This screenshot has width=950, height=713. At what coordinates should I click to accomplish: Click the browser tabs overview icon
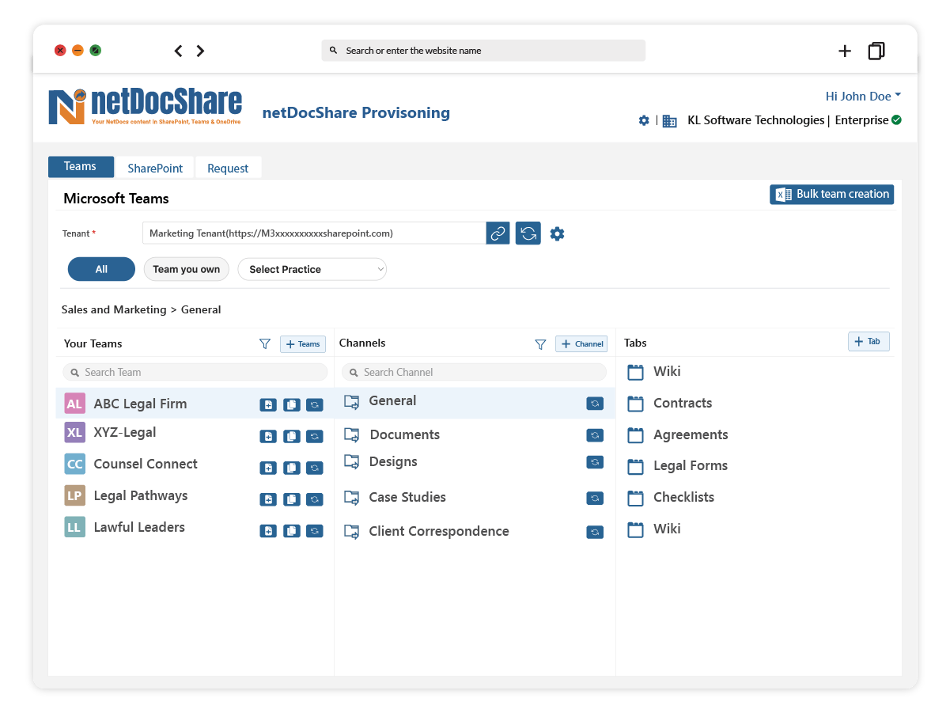pos(876,51)
